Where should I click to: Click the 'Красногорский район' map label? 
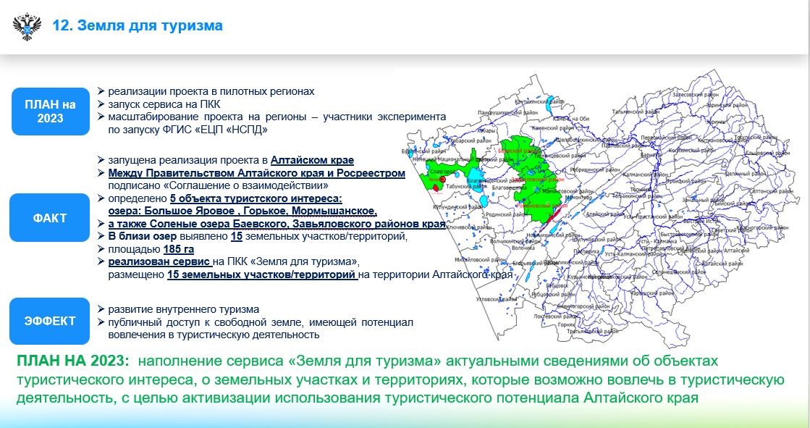(x=762, y=227)
